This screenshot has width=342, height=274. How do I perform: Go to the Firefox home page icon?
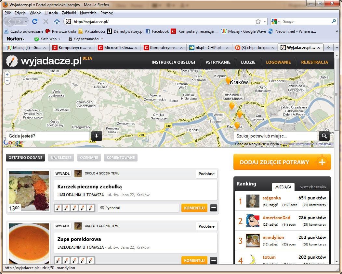(x=57, y=21)
